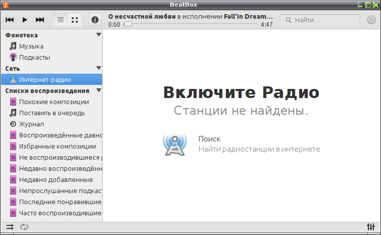Switch to list view
The image size is (381, 235).
[x=61, y=20]
